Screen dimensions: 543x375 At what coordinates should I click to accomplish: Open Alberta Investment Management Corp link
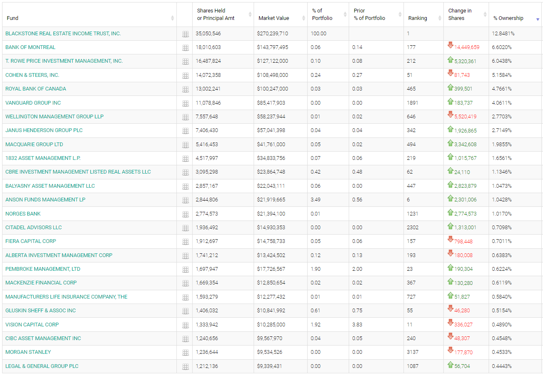click(x=59, y=255)
